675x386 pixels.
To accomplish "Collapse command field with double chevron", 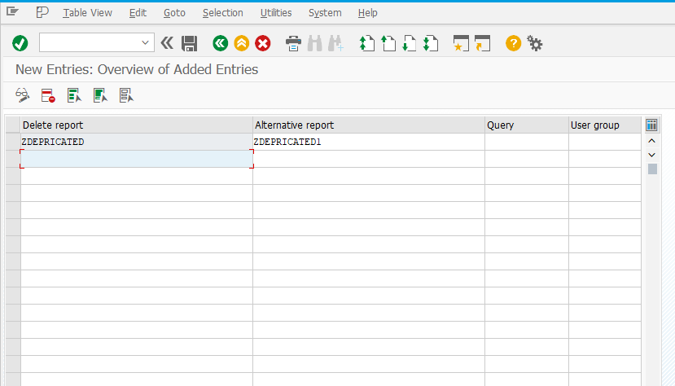I will 167,43.
